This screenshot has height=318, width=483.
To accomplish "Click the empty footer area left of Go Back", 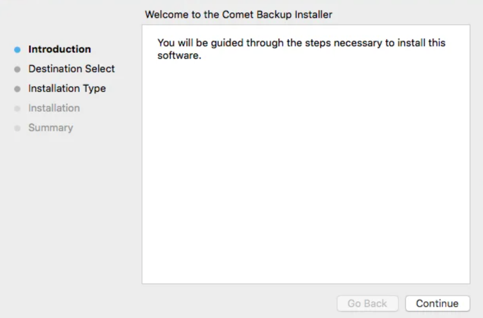I will pos(236,303).
